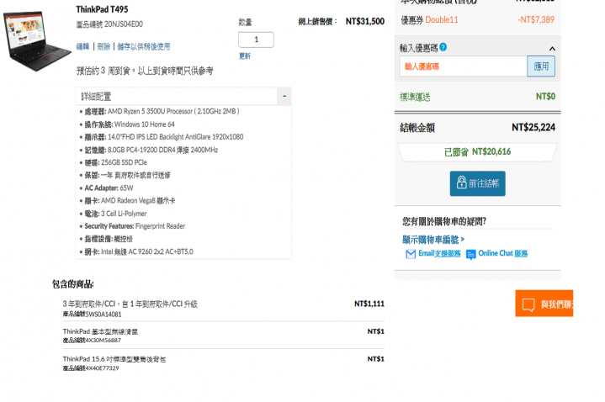Select the 256GB SSD PCIe row

(114, 162)
